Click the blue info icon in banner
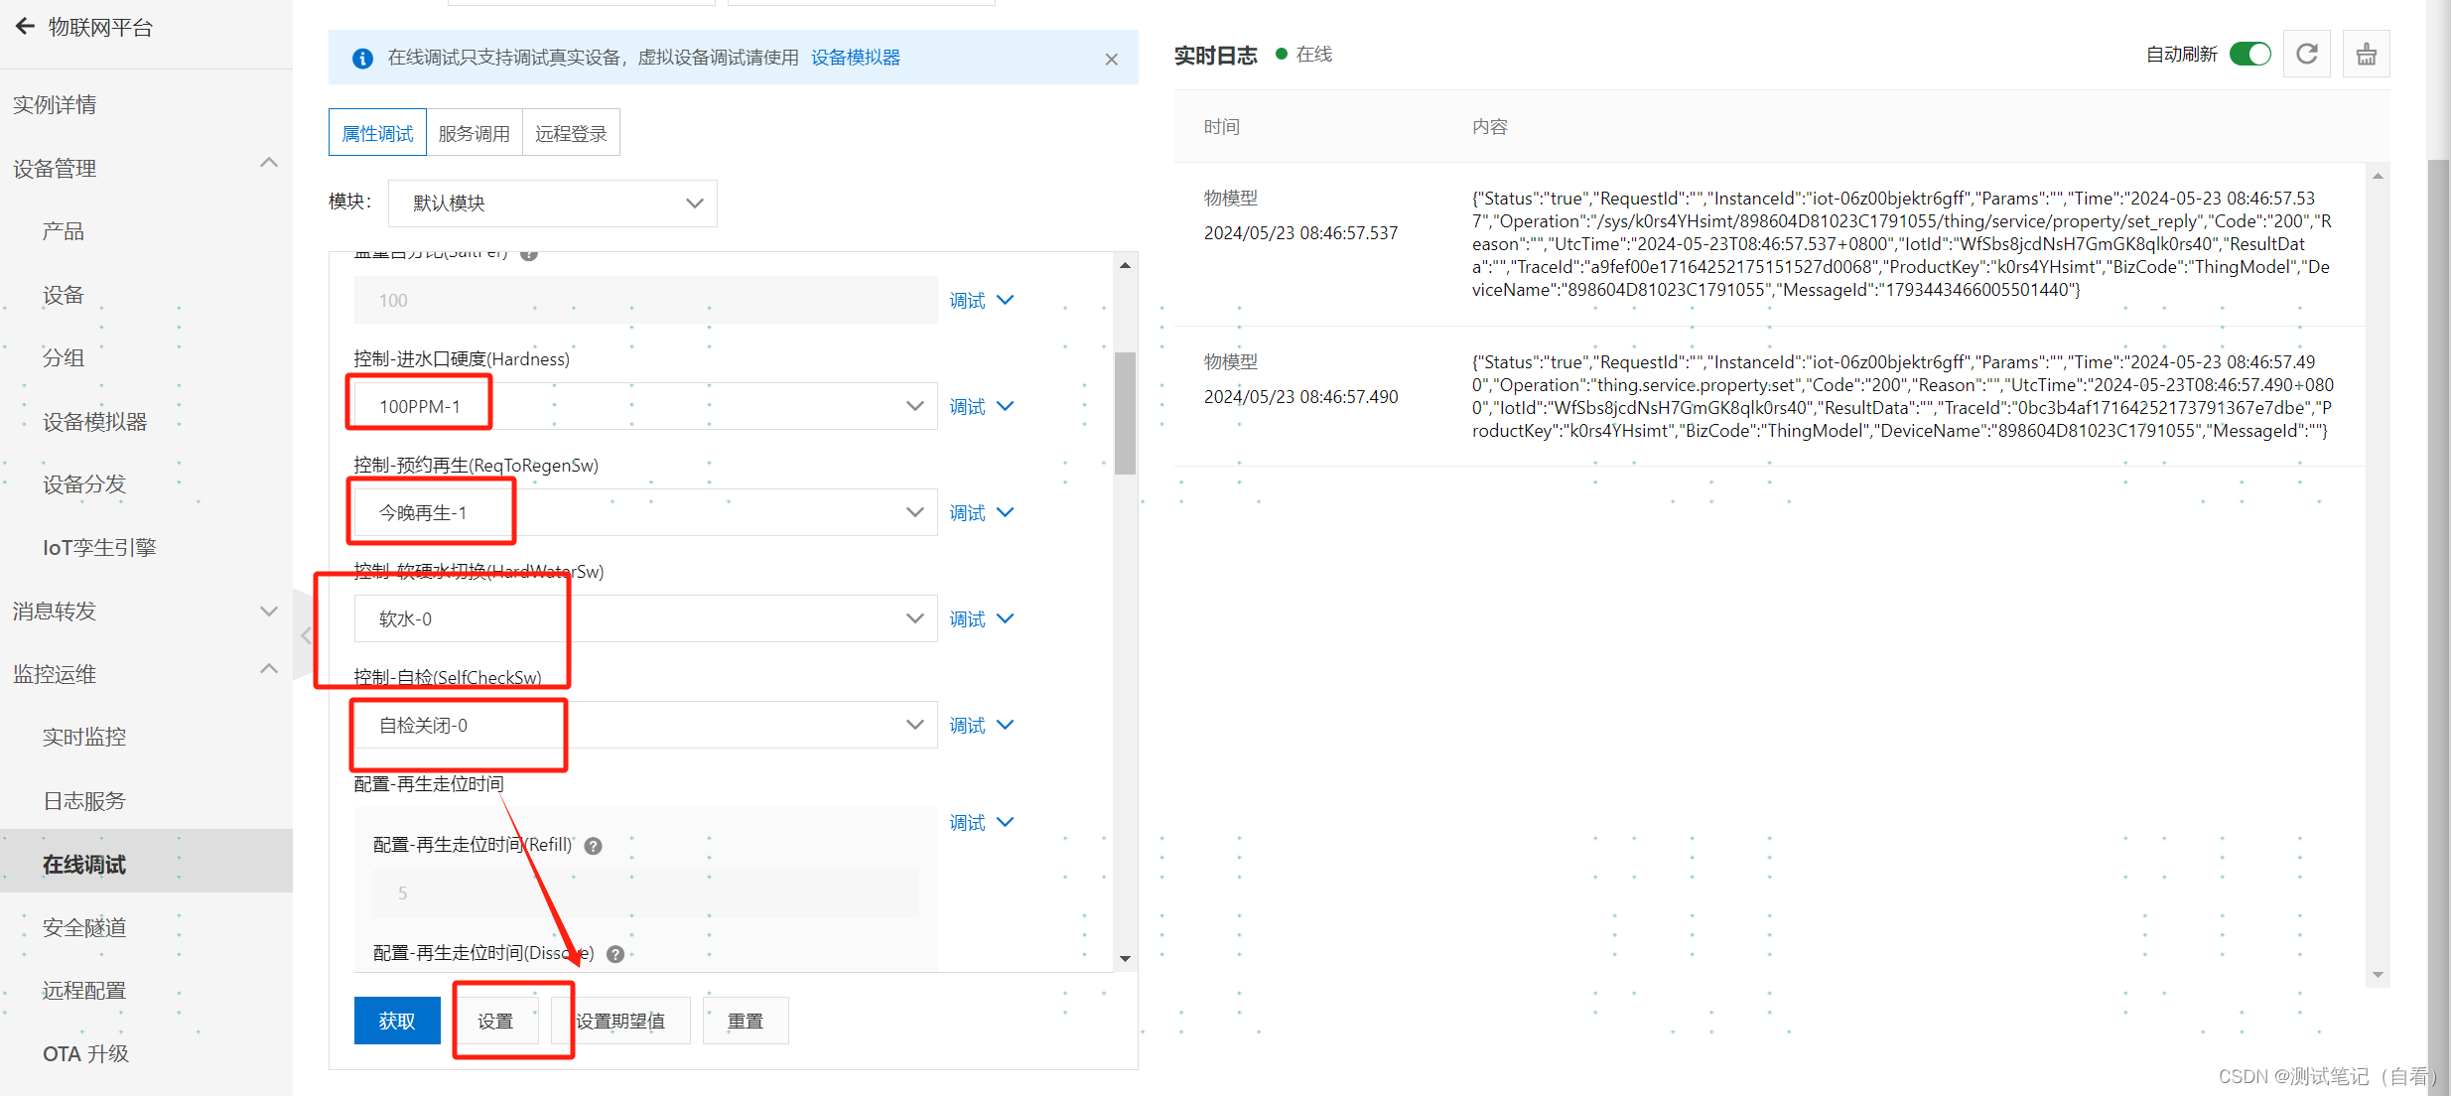 tap(362, 58)
